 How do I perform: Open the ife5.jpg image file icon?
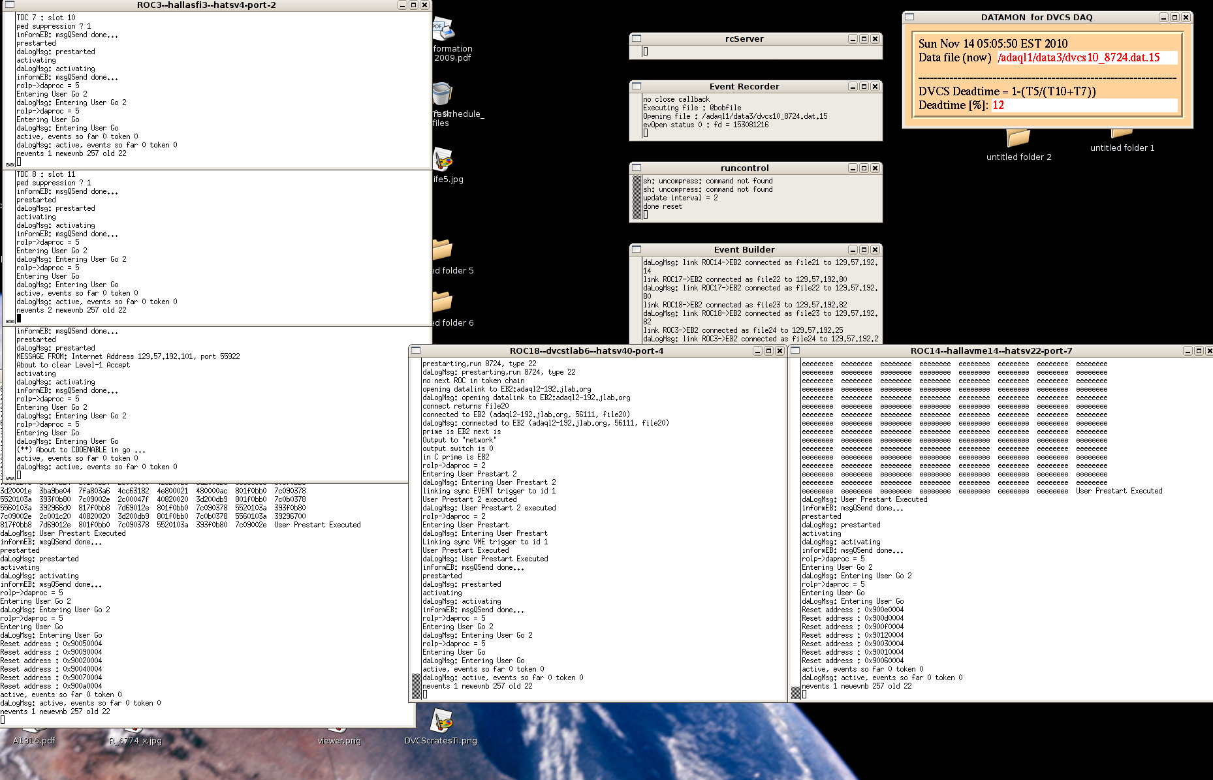443,160
